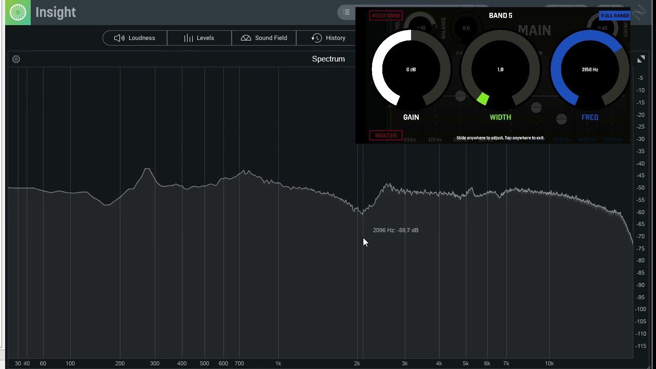Click the Insight logo icon

pyautogui.click(x=18, y=12)
